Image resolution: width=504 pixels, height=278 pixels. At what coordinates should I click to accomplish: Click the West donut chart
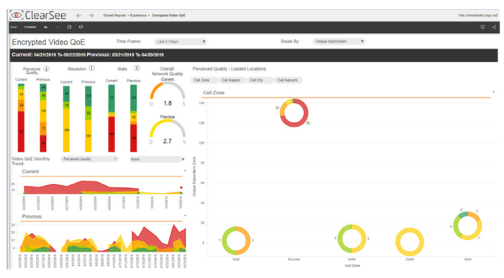click(x=468, y=225)
